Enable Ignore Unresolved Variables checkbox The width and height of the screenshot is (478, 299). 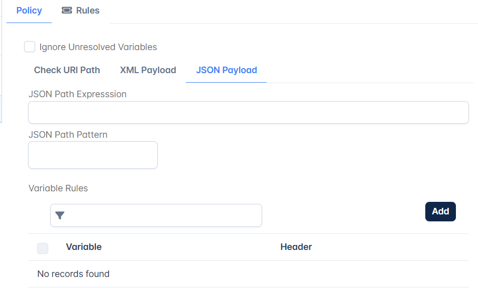30,47
